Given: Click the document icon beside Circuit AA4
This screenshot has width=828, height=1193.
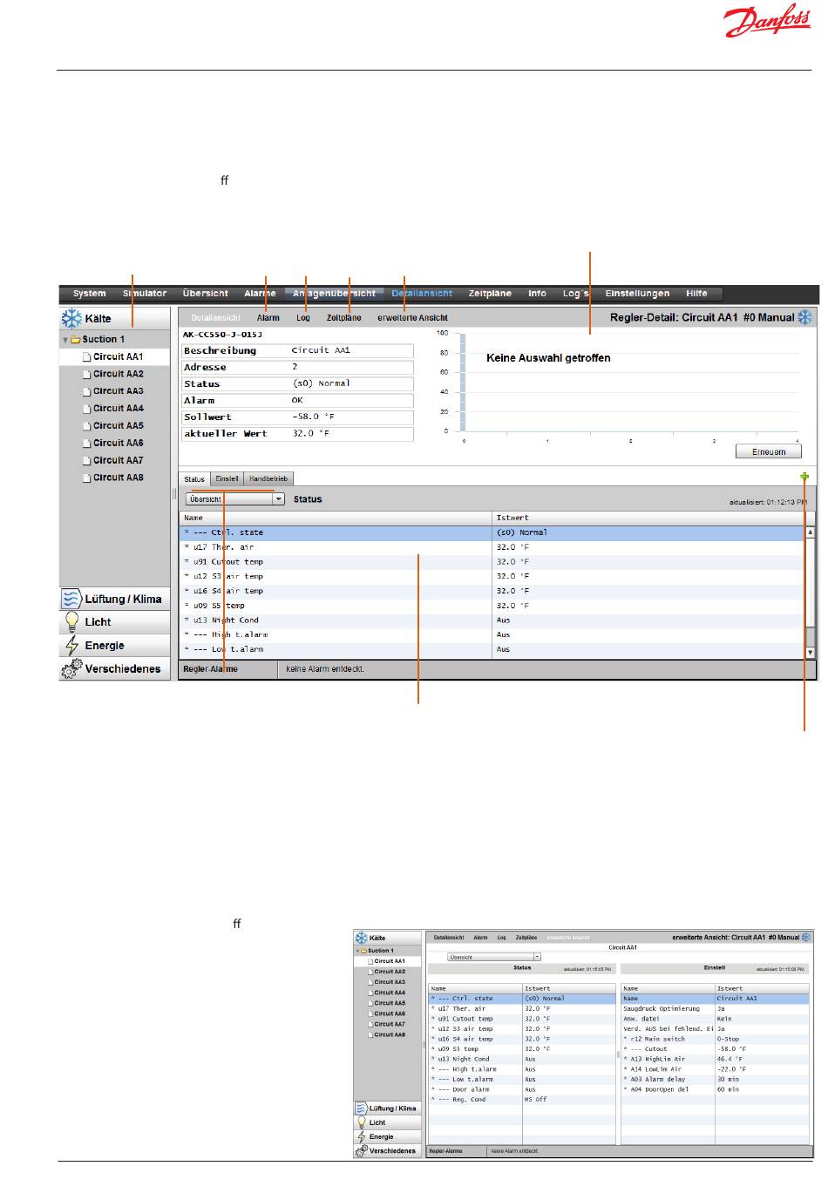Looking at the screenshot, I should tap(86, 409).
